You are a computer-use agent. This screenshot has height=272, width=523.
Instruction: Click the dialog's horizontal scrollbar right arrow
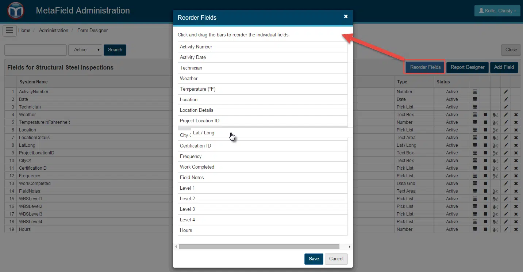pos(349,247)
